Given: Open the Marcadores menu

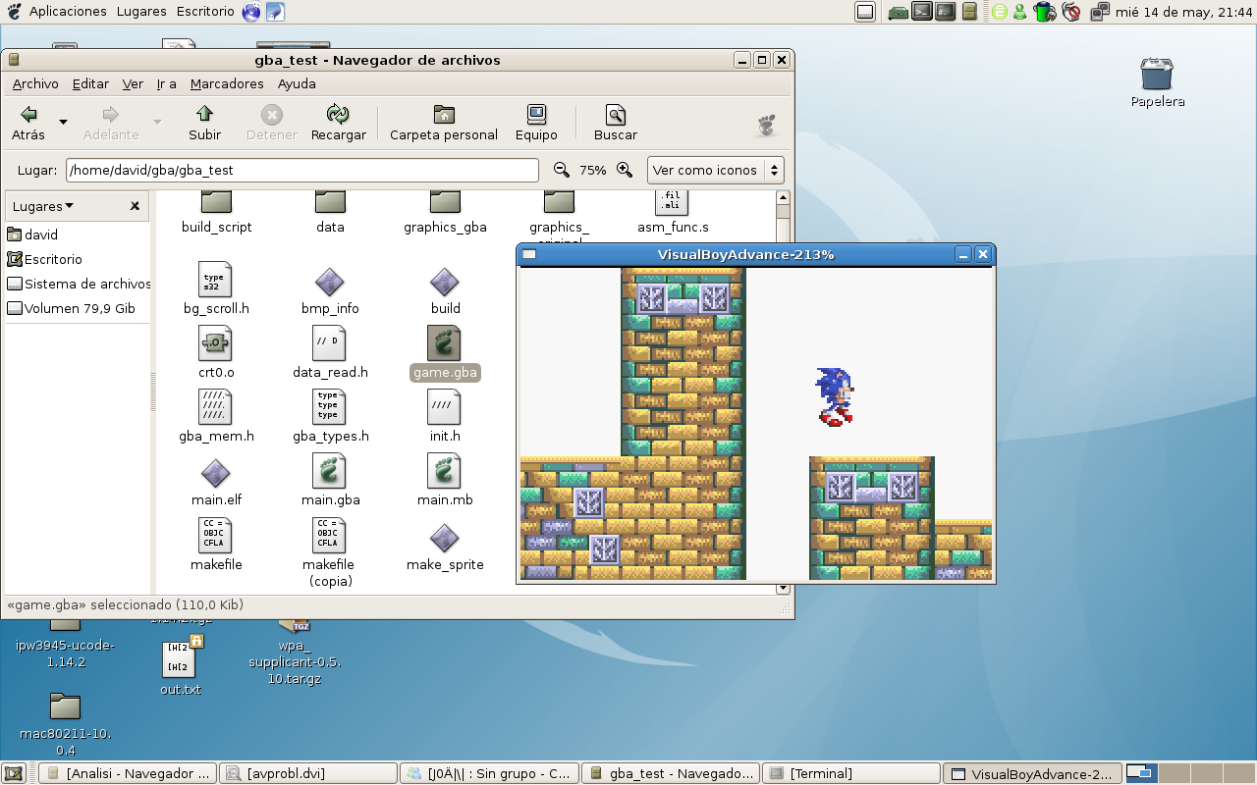Looking at the screenshot, I should (x=227, y=83).
